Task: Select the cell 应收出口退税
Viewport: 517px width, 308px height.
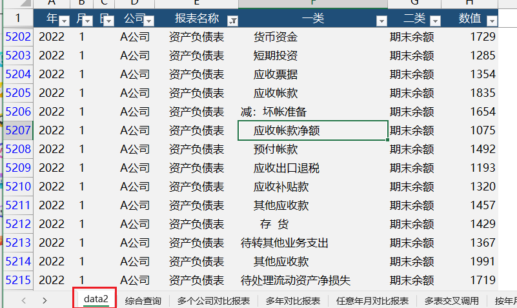Action: pyautogui.click(x=312, y=168)
